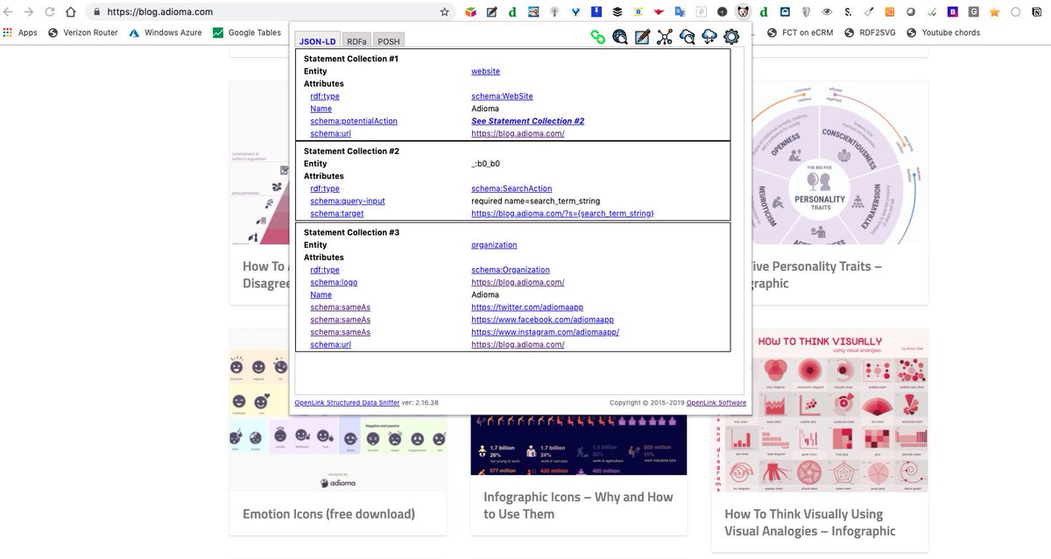
Task: Click the Notion N extension icon
Action: pos(1035,12)
